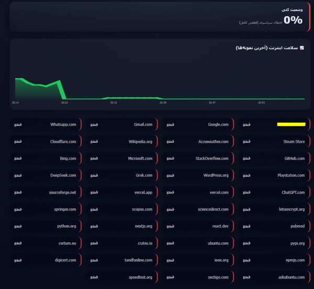
Task: Open the DeepSeek.com status entry
Action: [x=46, y=175]
